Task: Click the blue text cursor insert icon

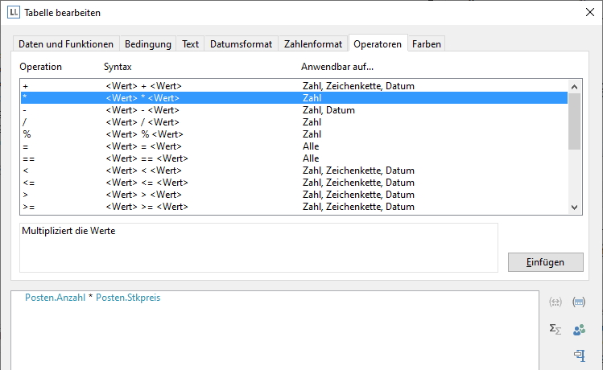Action: pyautogui.click(x=578, y=355)
